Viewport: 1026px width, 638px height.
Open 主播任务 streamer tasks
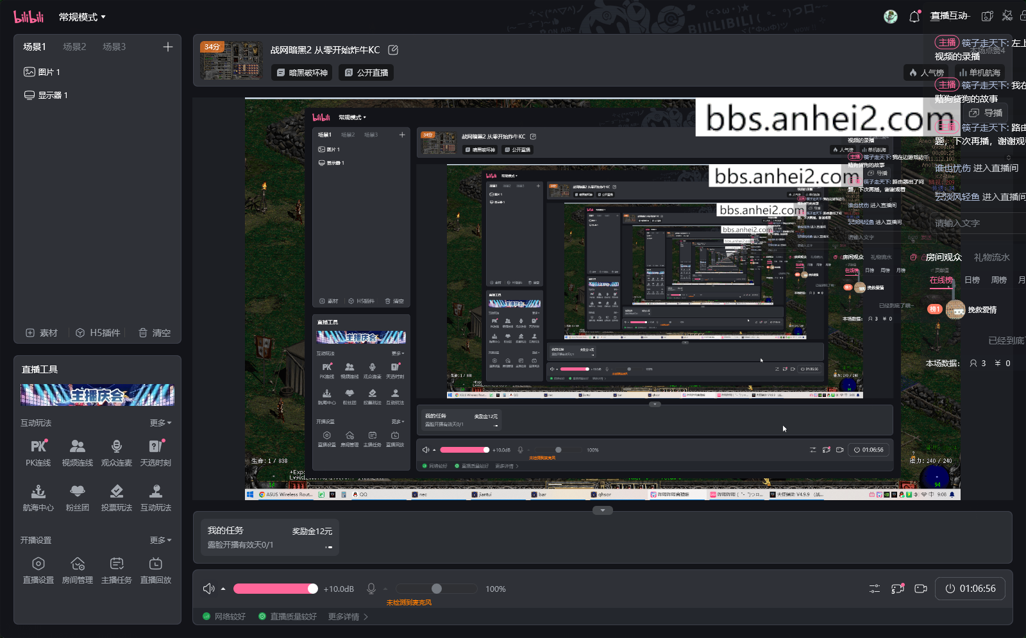117,570
